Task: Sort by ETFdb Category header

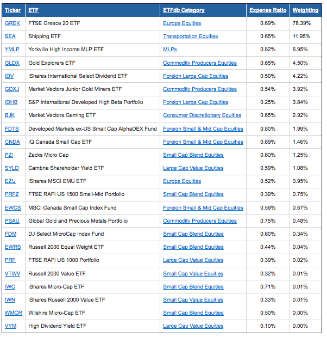Action: pos(184,10)
